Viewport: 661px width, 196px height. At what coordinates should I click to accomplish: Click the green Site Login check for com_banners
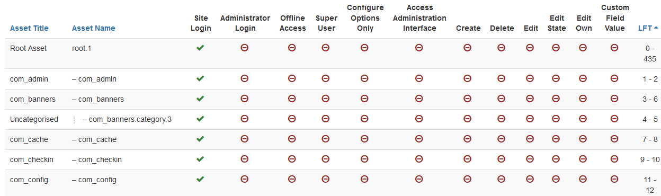200,99
